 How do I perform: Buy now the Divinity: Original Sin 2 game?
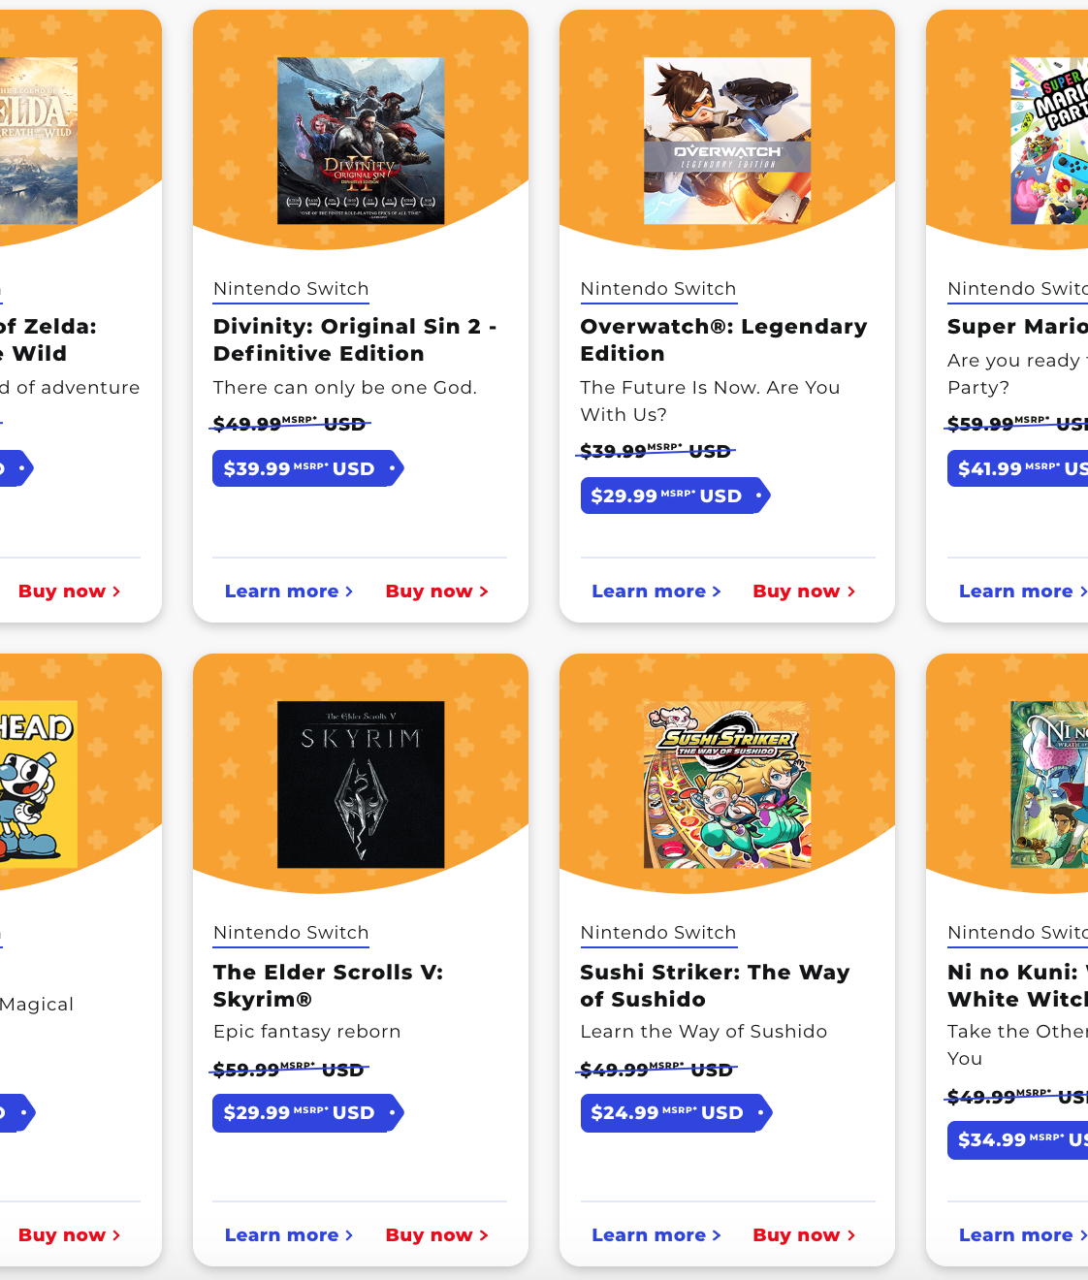tap(436, 592)
